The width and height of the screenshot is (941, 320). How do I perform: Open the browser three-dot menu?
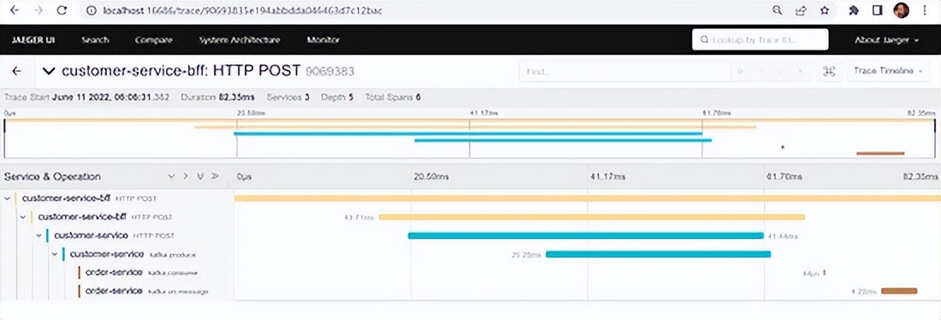pyautogui.click(x=925, y=10)
